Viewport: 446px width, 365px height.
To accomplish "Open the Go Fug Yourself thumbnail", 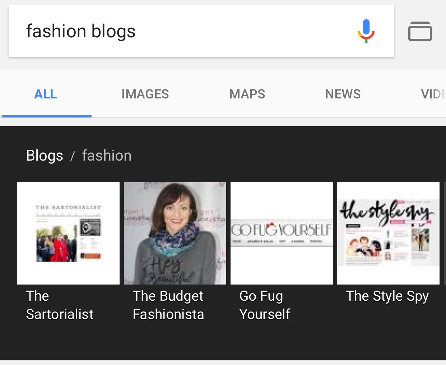I will [282, 233].
